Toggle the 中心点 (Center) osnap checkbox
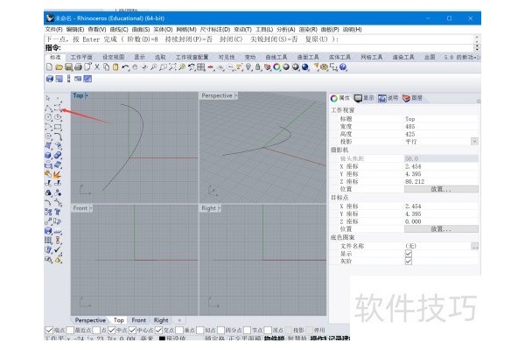Screen dimensions: 525x350 (x=132, y=330)
